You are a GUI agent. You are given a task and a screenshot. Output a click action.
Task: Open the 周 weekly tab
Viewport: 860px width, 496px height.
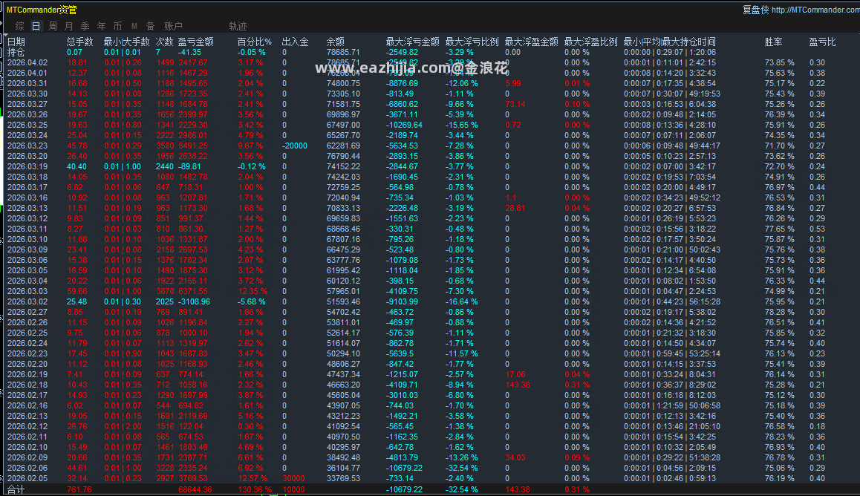point(53,26)
